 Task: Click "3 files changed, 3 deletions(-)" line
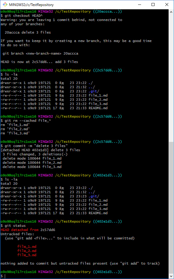coord(35,154)
